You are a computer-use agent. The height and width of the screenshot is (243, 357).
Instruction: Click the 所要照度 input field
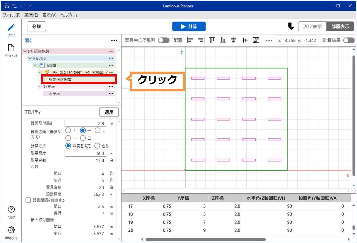click(x=86, y=153)
